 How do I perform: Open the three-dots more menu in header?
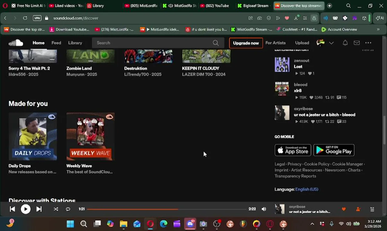click(x=368, y=43)
